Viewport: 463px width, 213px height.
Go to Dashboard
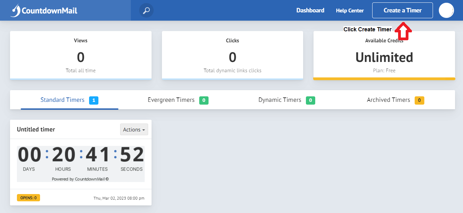point(310,10)
